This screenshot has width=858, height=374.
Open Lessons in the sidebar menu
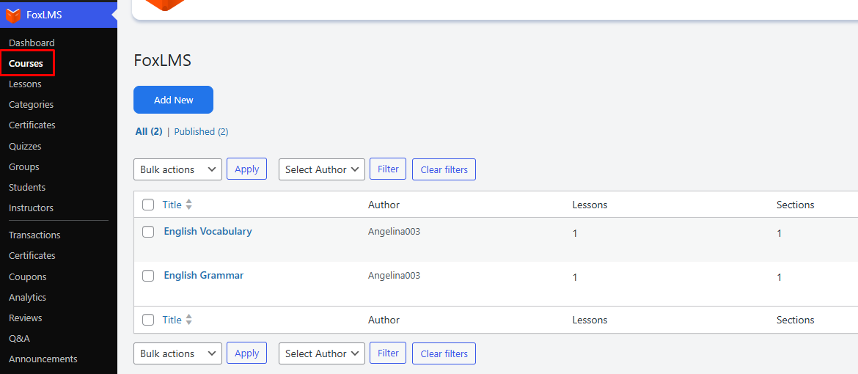tap(25, 84)
